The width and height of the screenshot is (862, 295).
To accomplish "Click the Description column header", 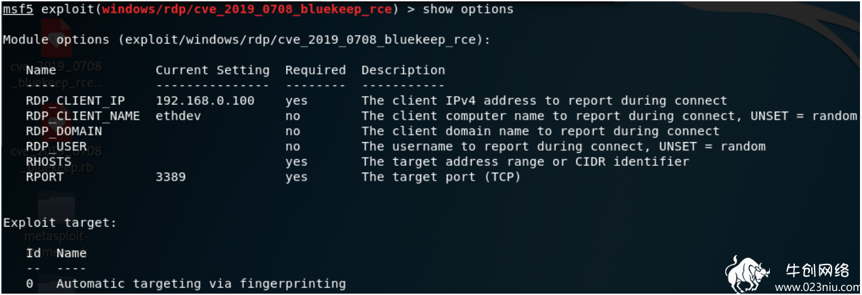I will (x=403, y=70).
